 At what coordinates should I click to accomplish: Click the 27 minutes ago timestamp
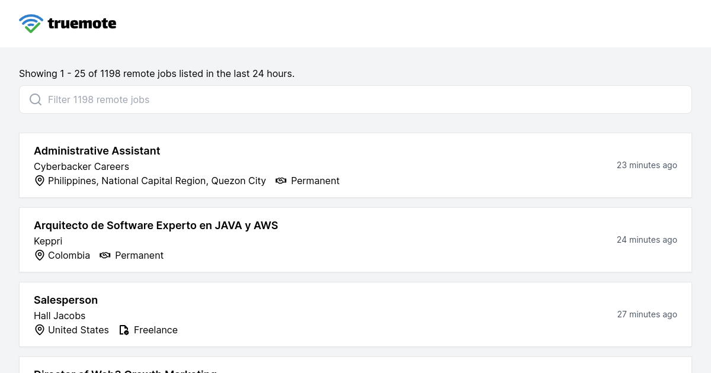point(646,314)
